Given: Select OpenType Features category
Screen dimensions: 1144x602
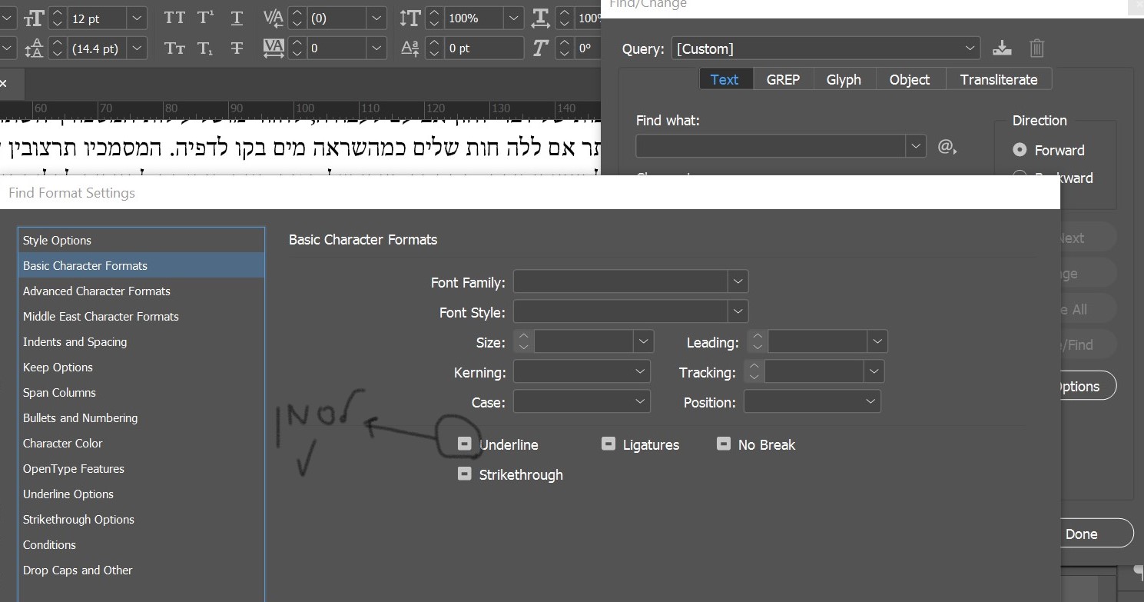Looking at the screenshot, I should click(141, 469).
